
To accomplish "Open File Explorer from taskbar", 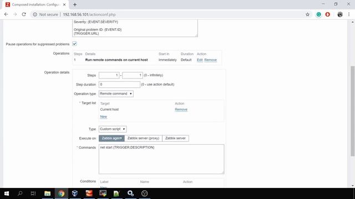I will [x=47, y=193].
